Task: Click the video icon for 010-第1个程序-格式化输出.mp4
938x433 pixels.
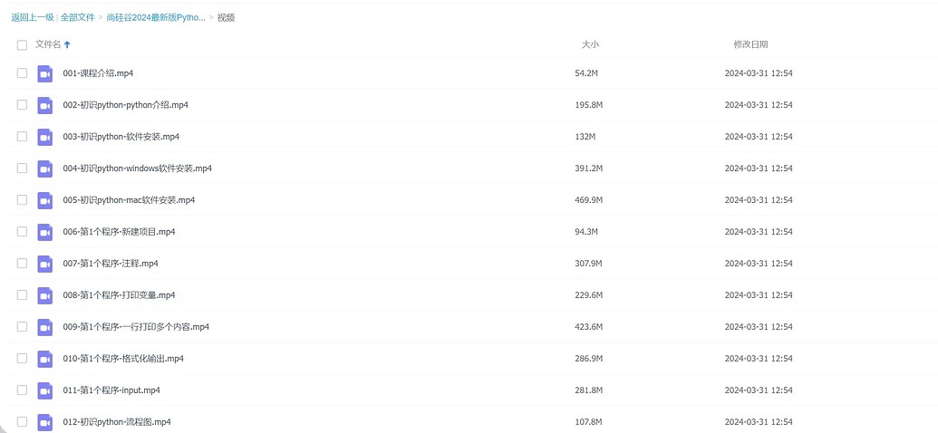Action: click(45, 359)
